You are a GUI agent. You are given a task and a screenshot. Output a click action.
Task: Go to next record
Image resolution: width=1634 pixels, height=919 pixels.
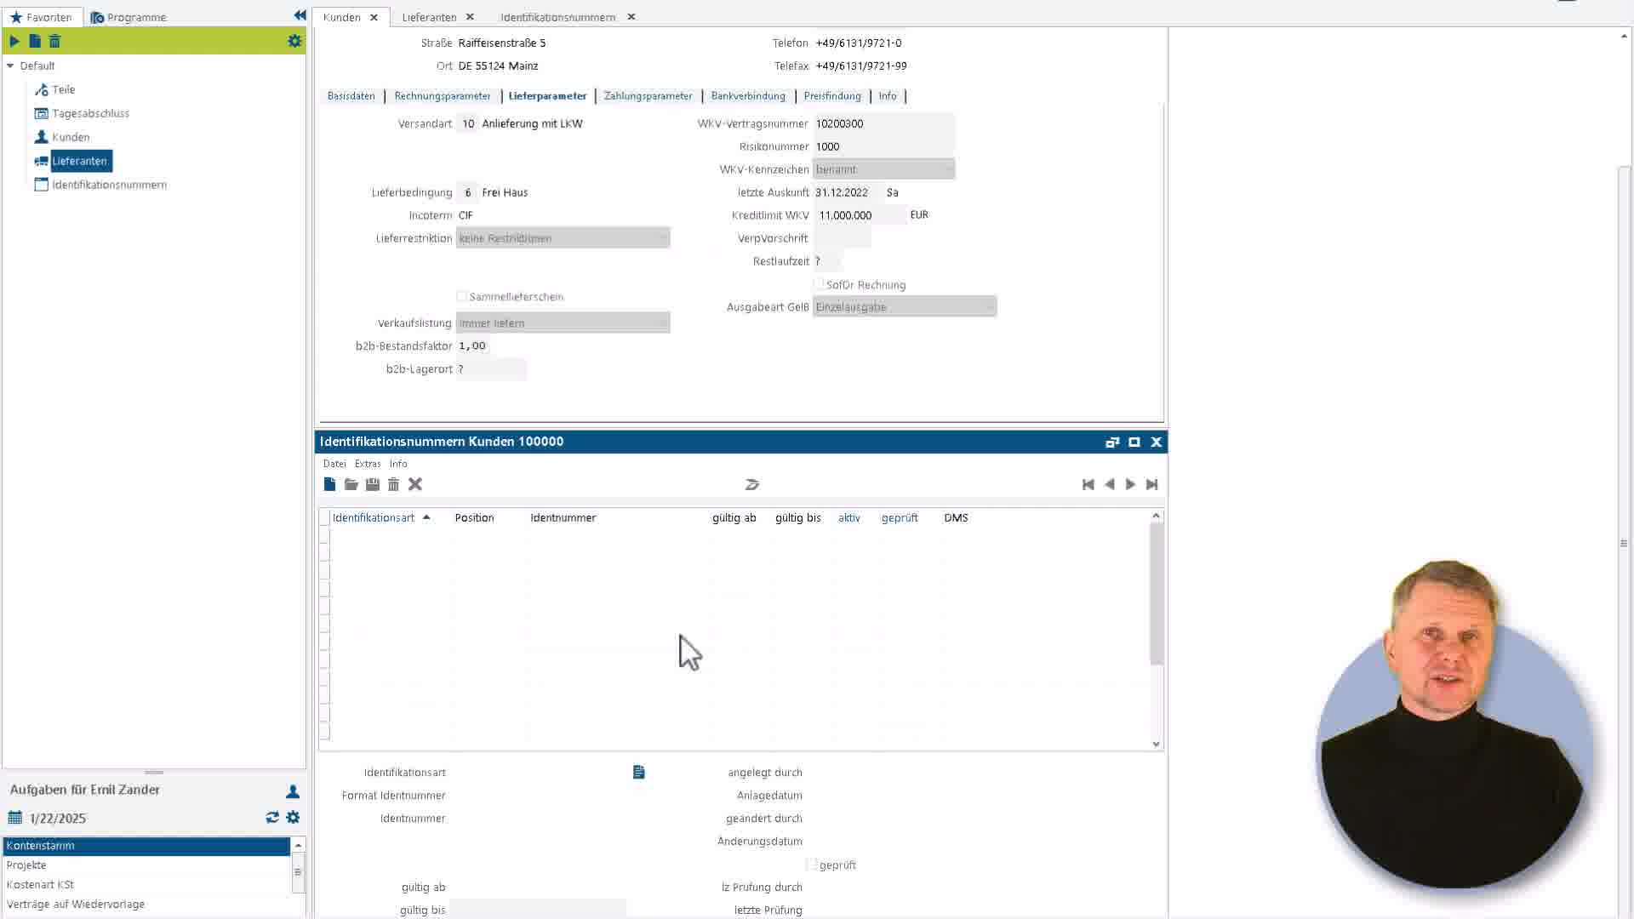coord(1130,484)
